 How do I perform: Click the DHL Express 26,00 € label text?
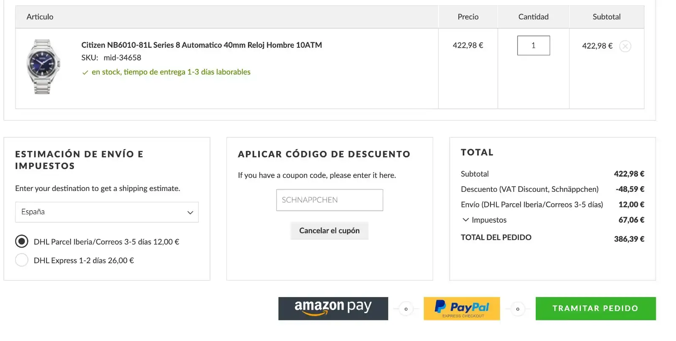pyautogui.click(x=84, y=261)
